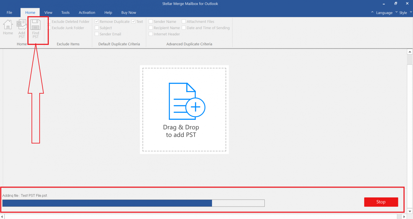Click the Add PST icon
Screen dimensions: 413x219
[x=22, y=24]
